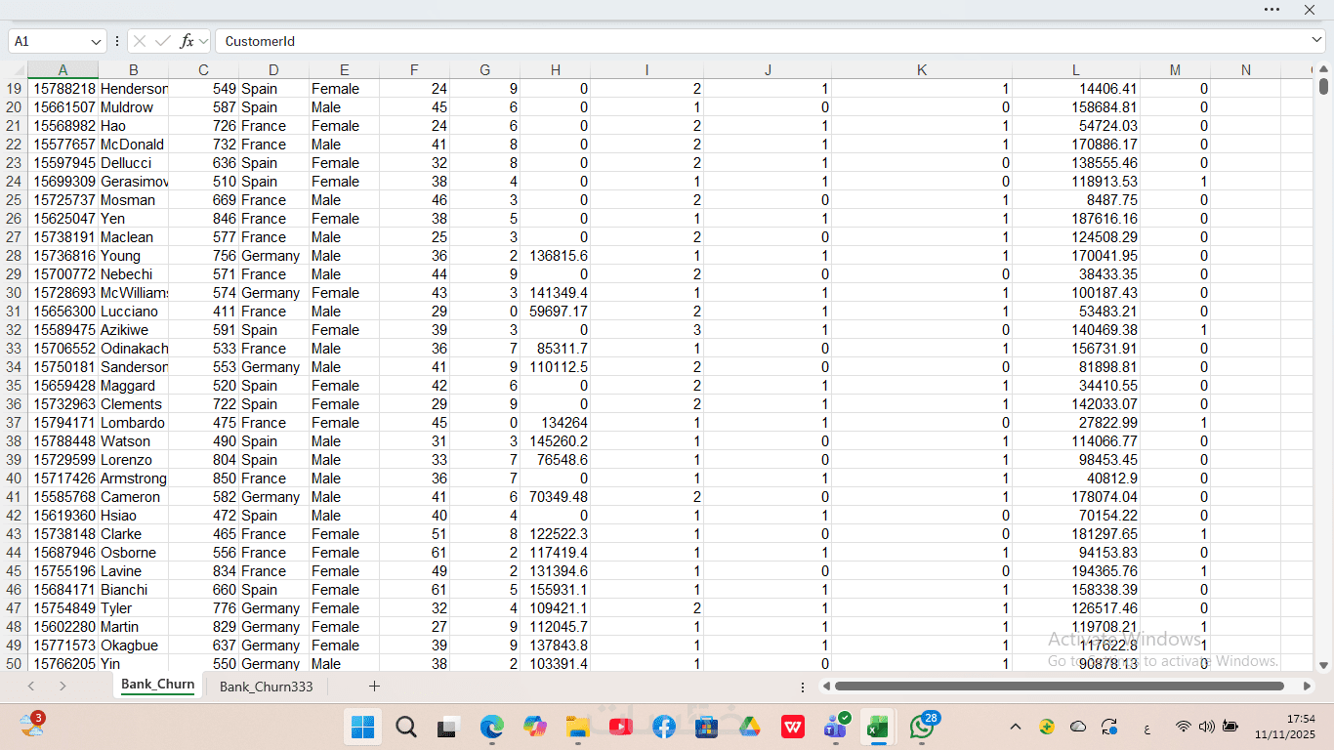Select column L header
The width and height of the screenshot is (1334, 750).
click(1076, 70)
